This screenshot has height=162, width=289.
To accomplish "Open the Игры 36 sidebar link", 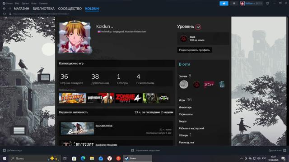I will [x=185, y=100].
